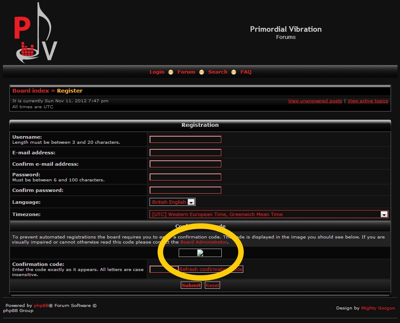
Task: Open Search from the navigation bar
Action: [218, 72]
